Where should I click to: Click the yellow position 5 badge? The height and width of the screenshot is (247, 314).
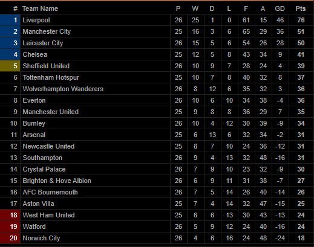pyautogui.click(x=10, y=66)
